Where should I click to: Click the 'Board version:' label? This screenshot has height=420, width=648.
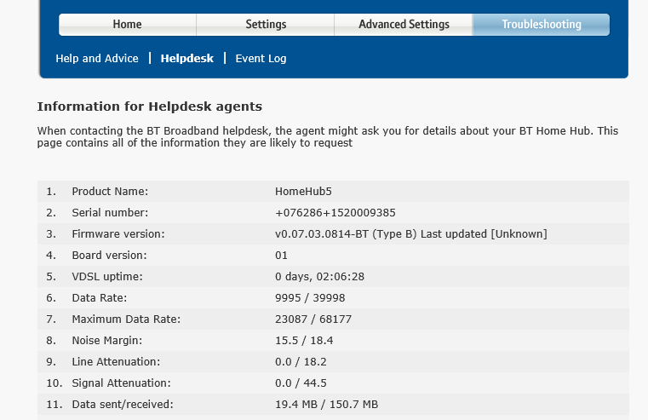pyautogui.click(x=109, y=255)
